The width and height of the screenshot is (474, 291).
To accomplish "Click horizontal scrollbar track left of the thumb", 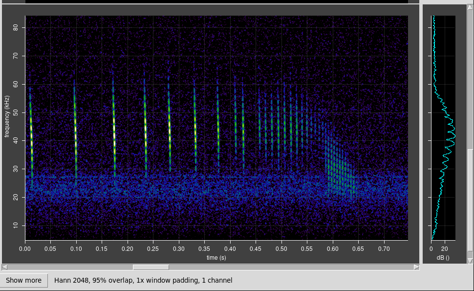I will (x=68, y=267).
